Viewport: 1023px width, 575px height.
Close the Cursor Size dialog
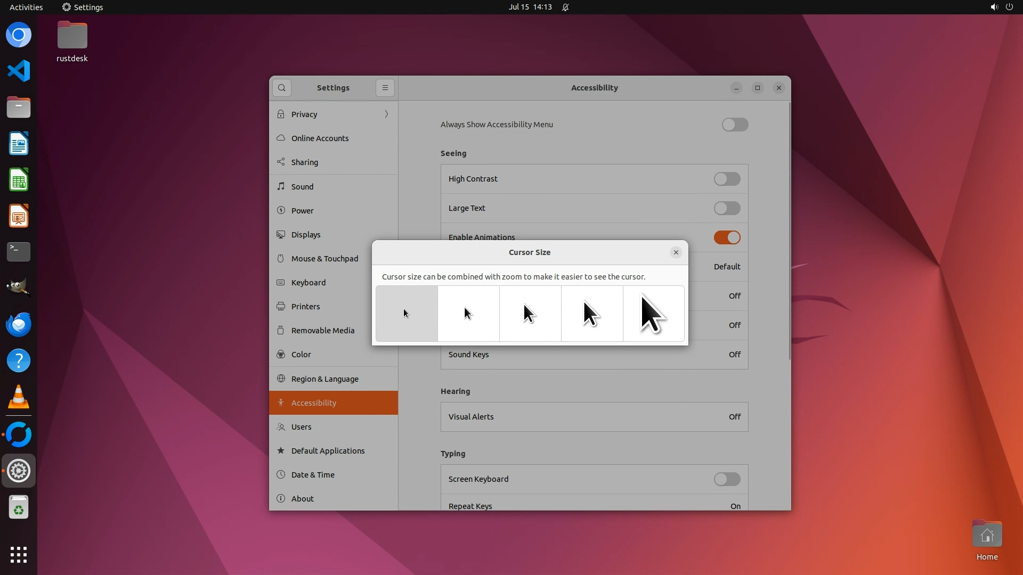click(676, 252)
